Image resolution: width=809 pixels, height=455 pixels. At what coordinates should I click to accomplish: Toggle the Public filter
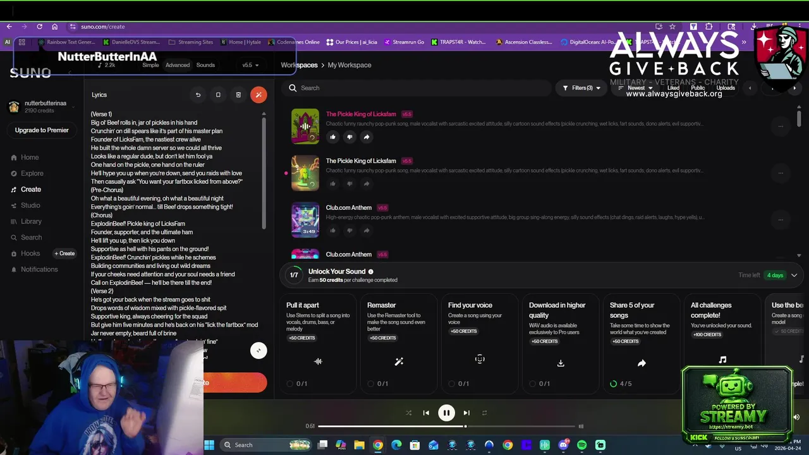click(x=698, y=88)
